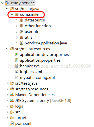
Task: Expand the userinfo package
Action: [17, 32]
